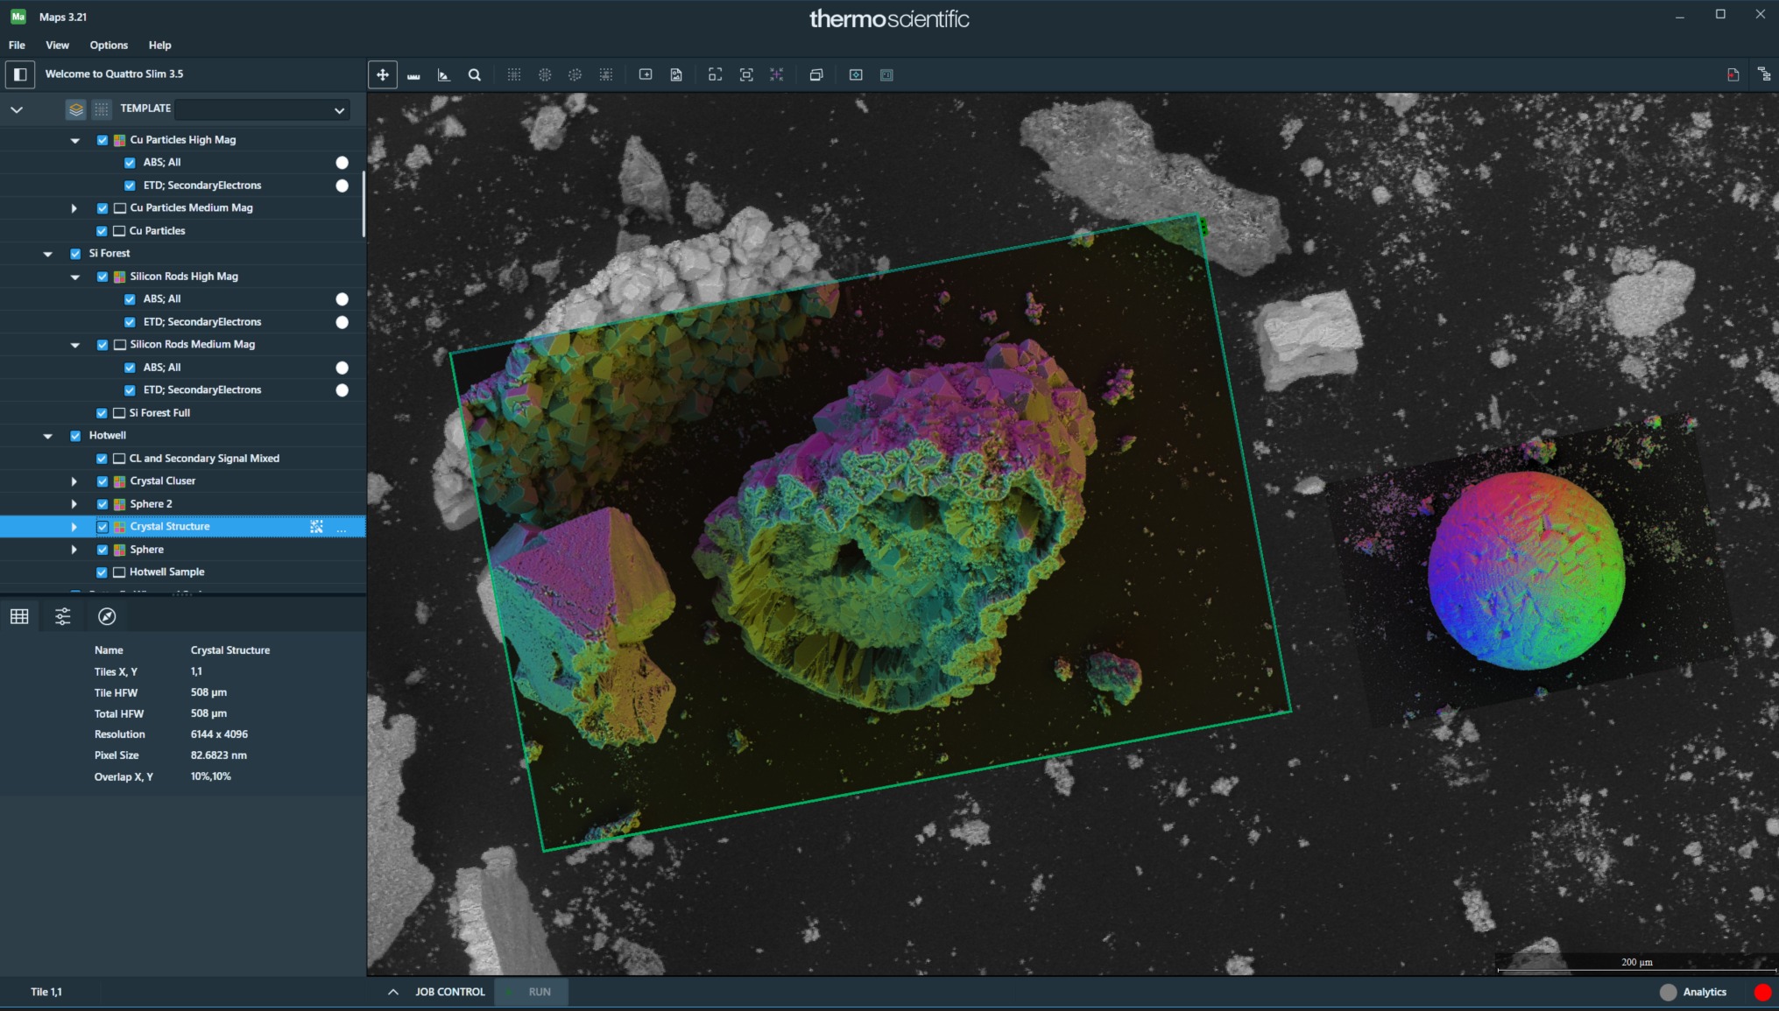
Task: Click the RUN button
Action: pyautogui.click(x=533, y=992)
